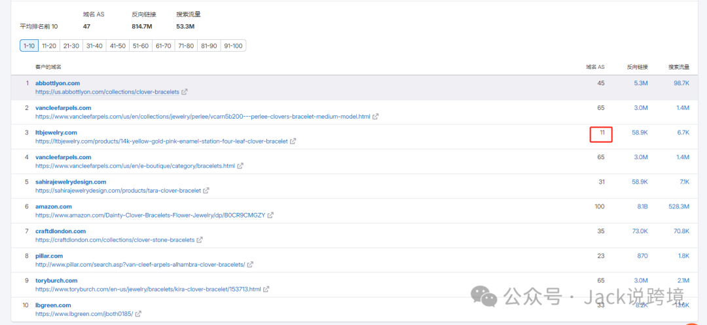This screenshot has height=325, width=707.
Task: Go to the 91-100 ranking range tab
Action: [x=232, y=46]
